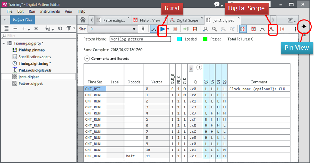Collapse the Comments and Exports section
Screen dimensions: 315x163
tap(87, 59)
